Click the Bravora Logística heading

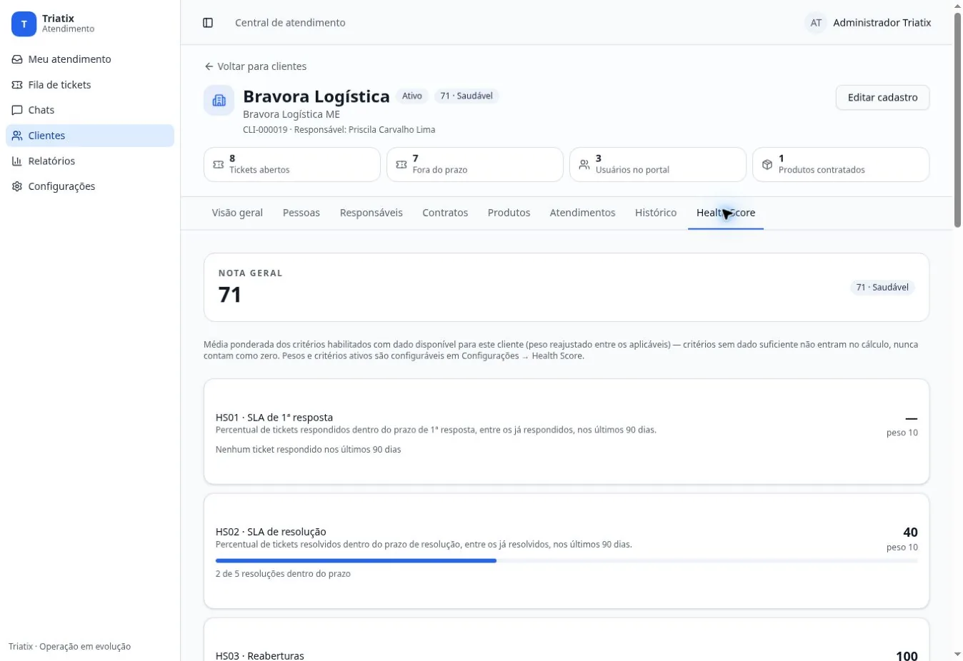pos(316,96)
